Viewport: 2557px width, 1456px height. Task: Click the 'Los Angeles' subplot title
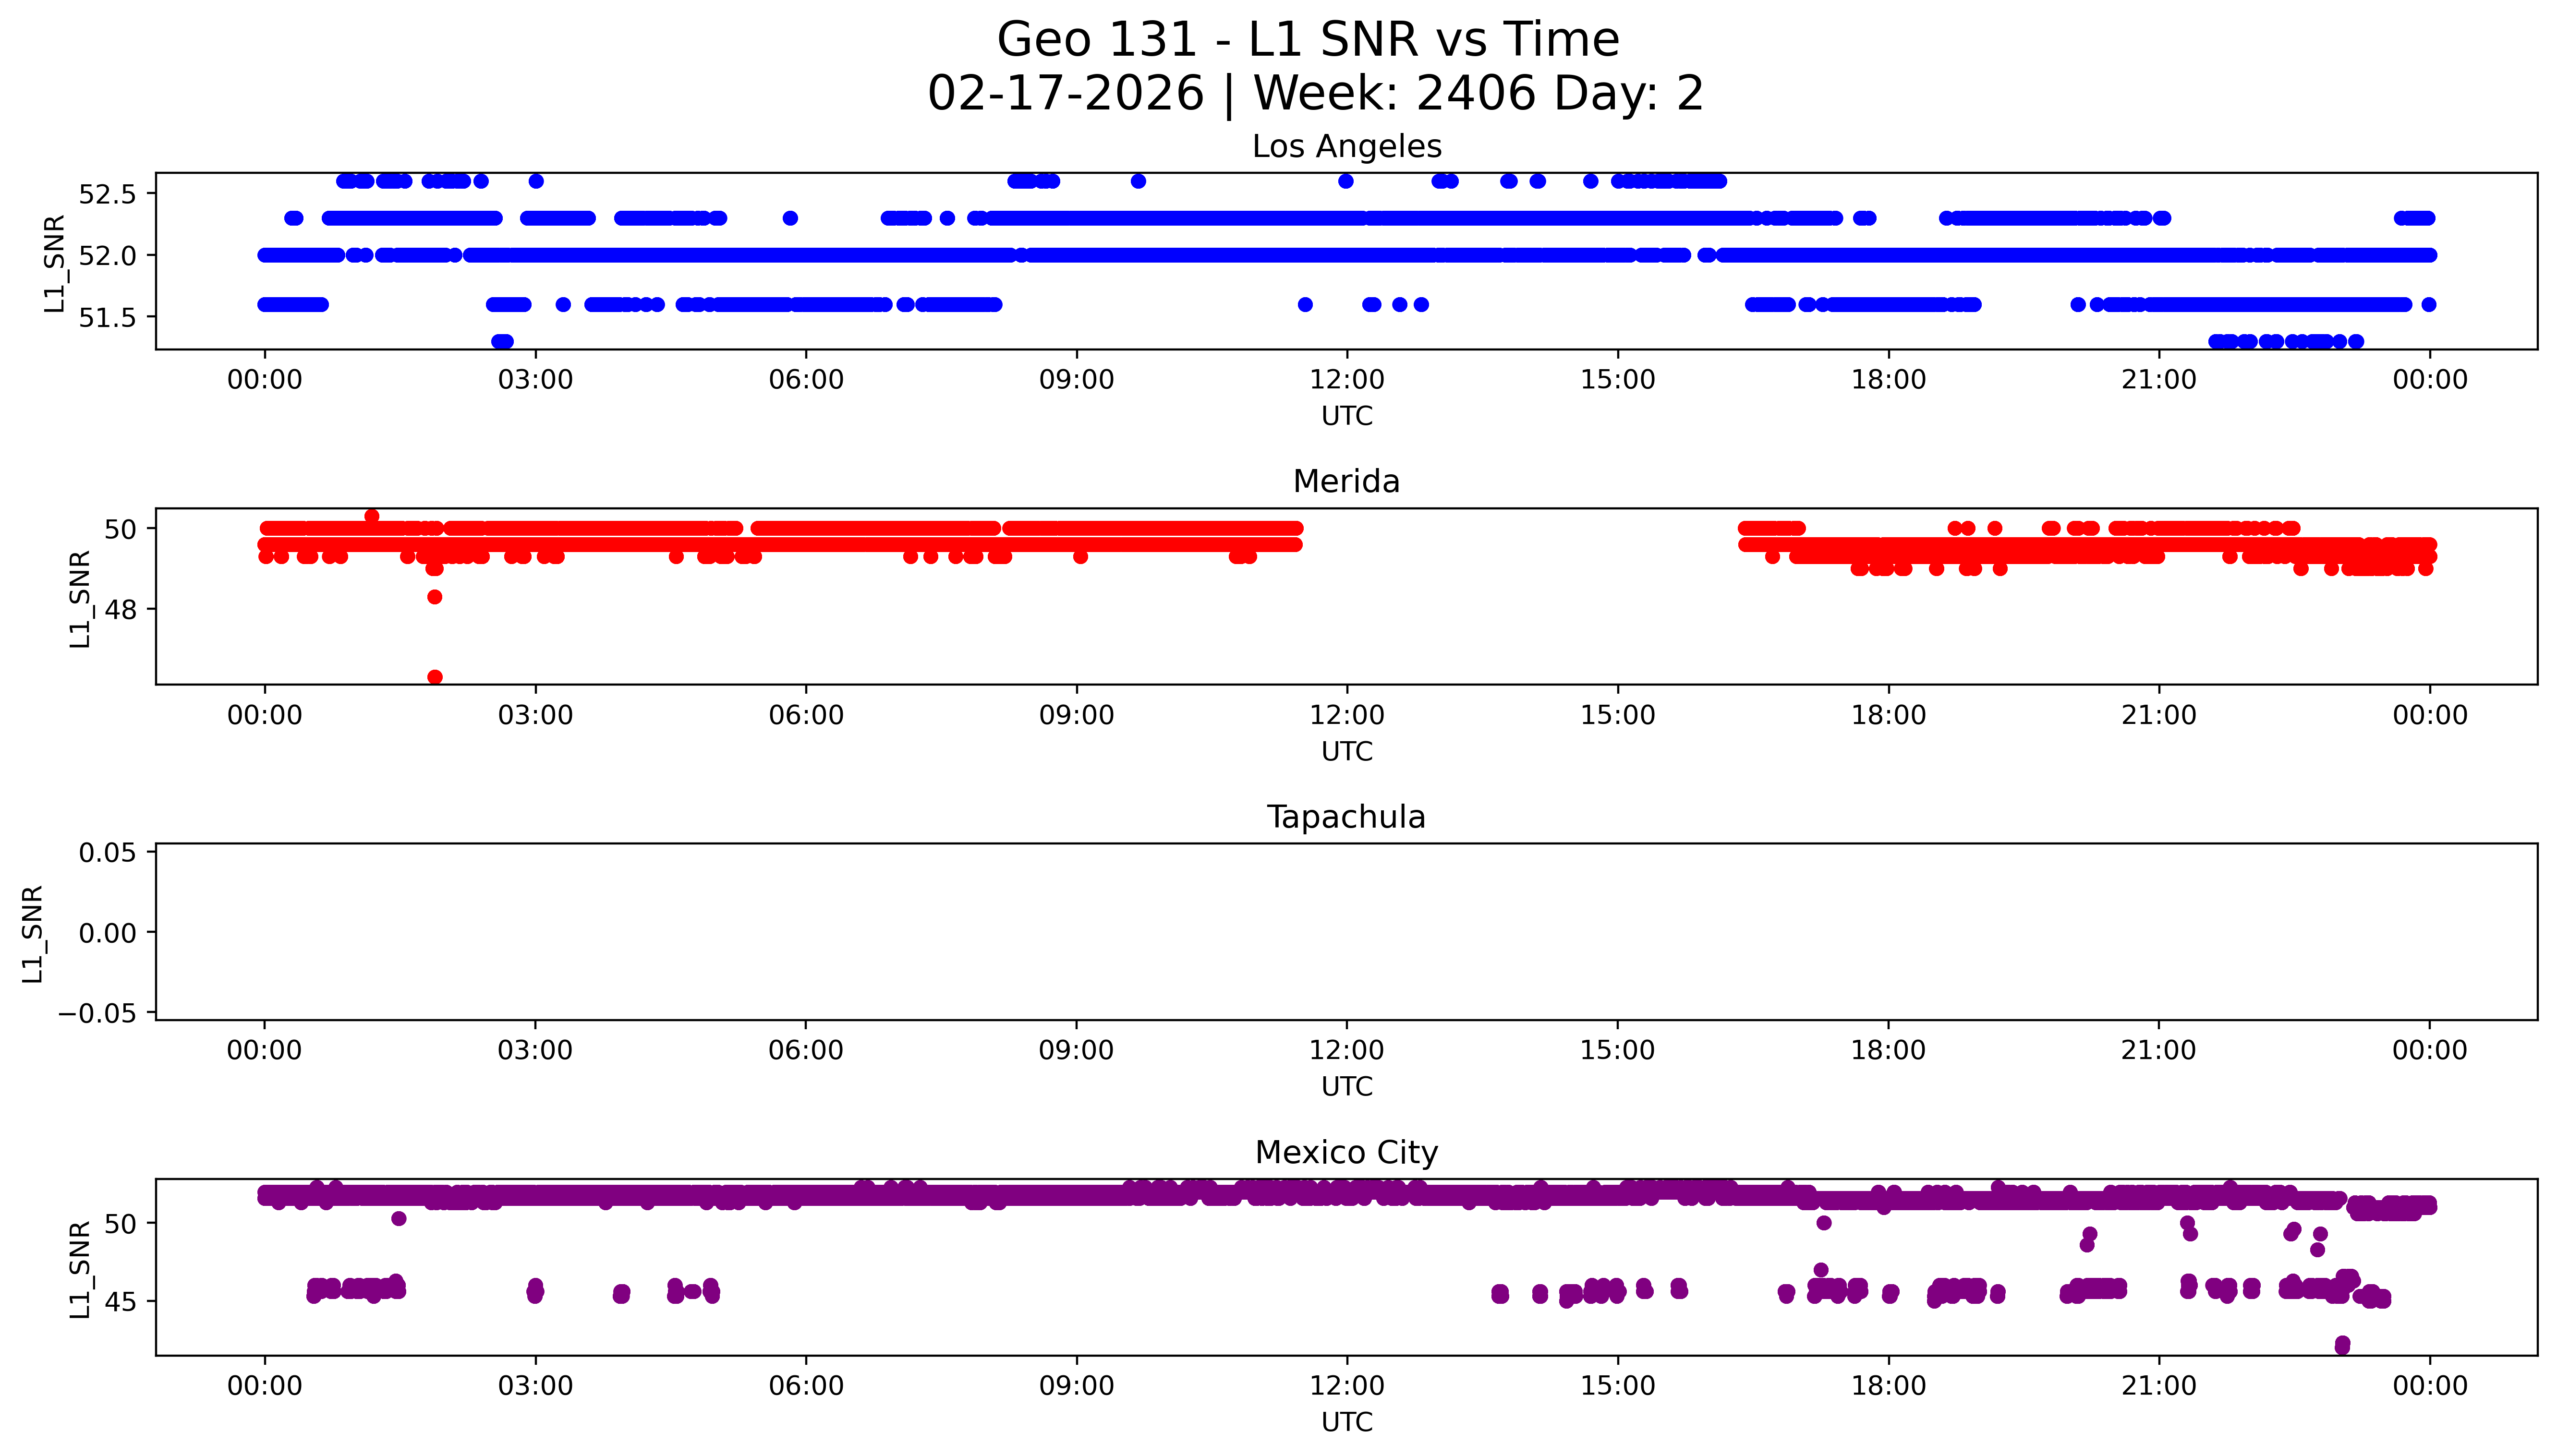pos(1346,147)
